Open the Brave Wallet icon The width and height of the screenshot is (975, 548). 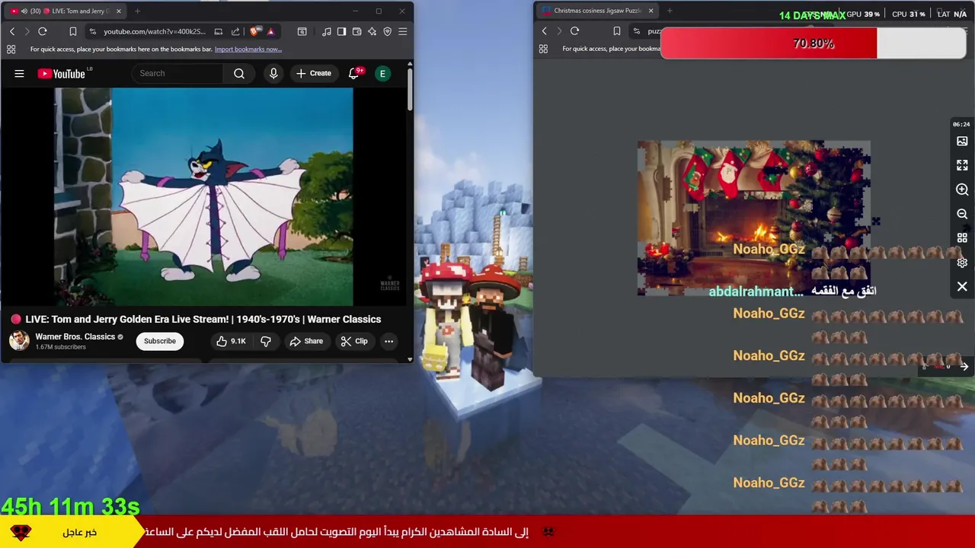(x=356, y=31)
